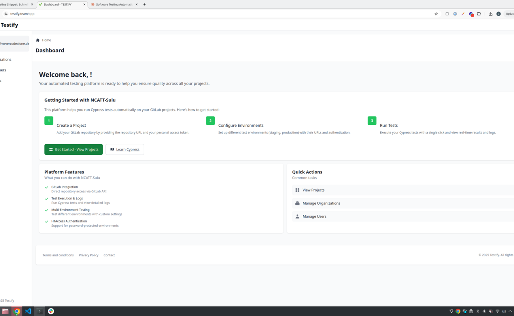Open Visual Studio Code from the taskbar
Image resolution: width=514 pixels, height=316 pixels.
click(x=28, y=311)
